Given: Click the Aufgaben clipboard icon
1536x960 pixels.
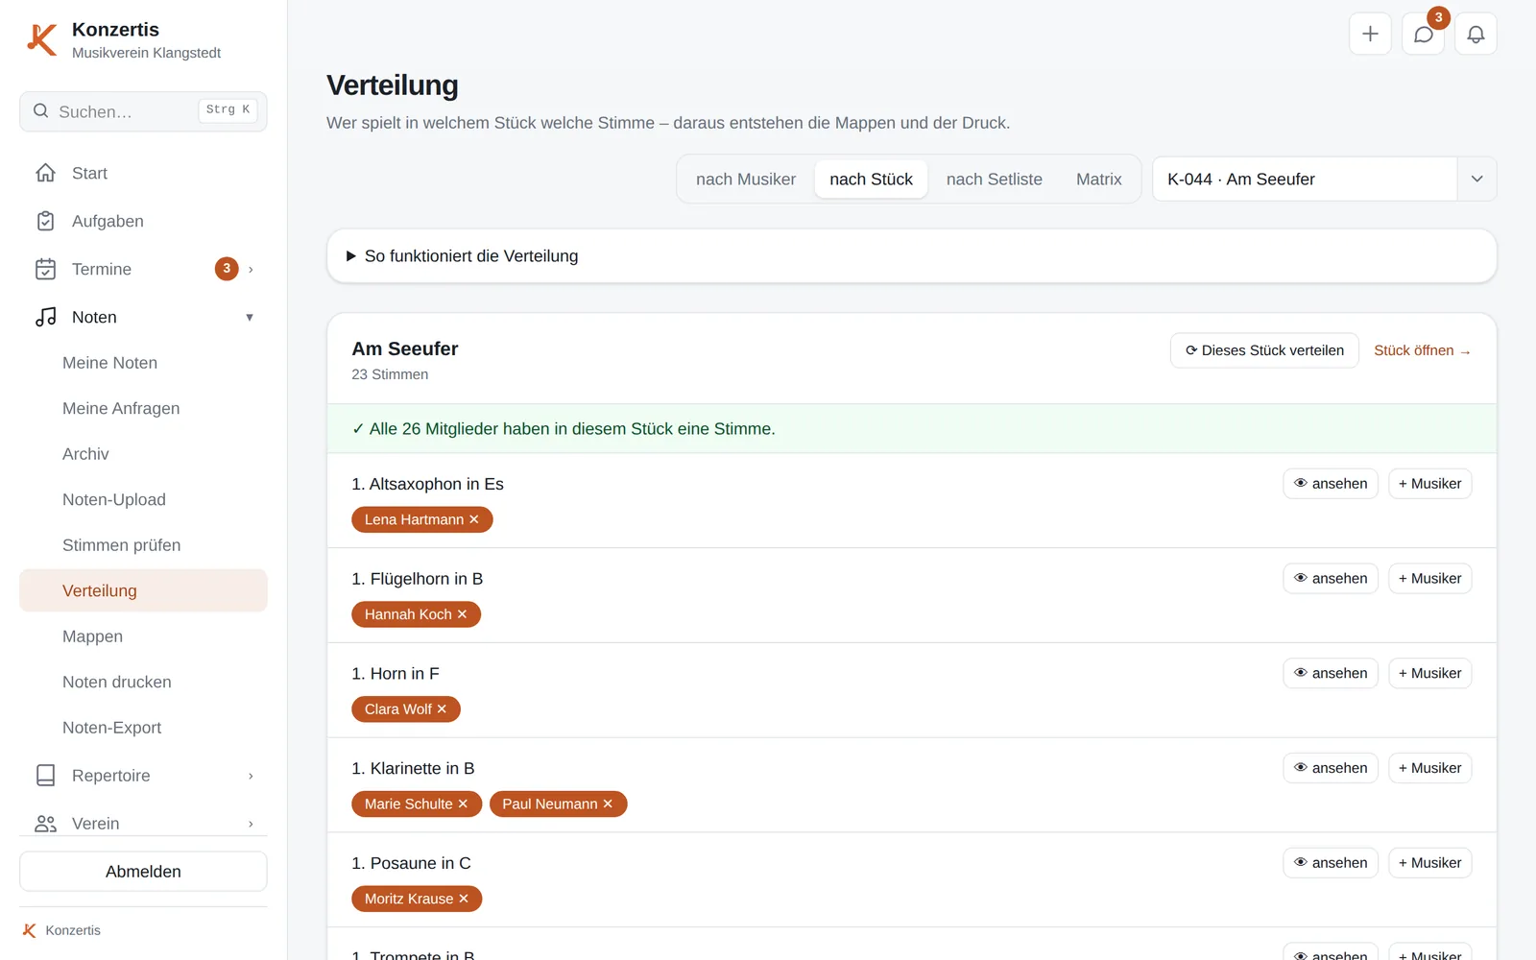Looking at the screenshot, I should (x=45, y=221).
